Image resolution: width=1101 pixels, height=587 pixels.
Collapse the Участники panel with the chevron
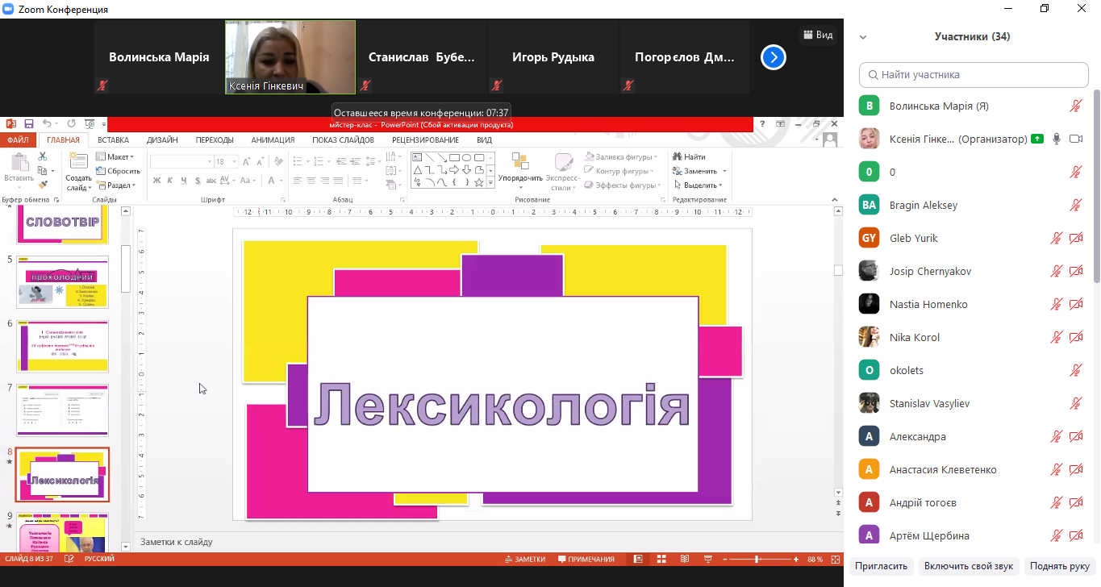click(x=863, y=37)
